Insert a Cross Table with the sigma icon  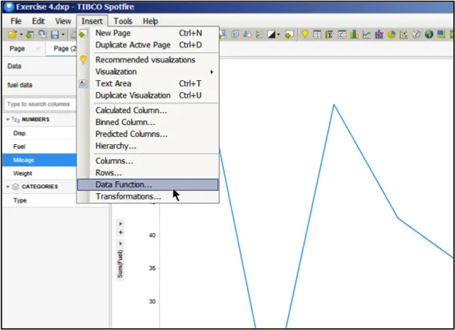point(329,34)
